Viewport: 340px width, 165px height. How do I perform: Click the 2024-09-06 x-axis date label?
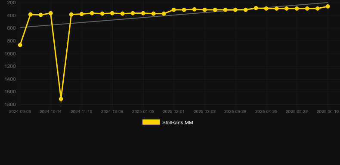(x=20, y=112)
